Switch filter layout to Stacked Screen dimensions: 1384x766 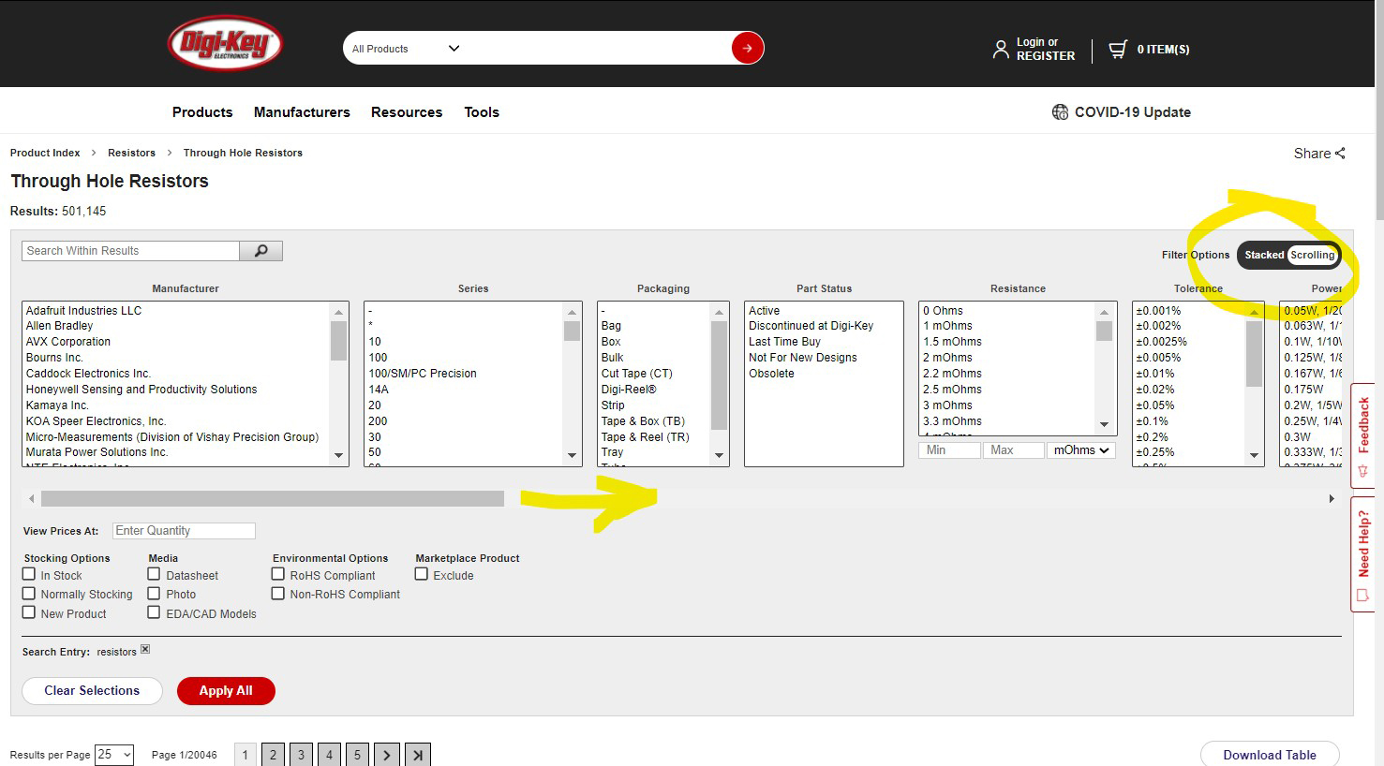point(1264,255)
